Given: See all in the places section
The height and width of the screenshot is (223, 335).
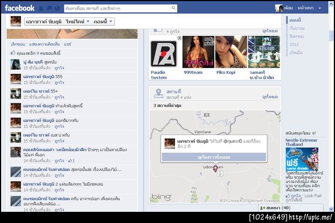Looking at the screenshot, I should (270, 97).
